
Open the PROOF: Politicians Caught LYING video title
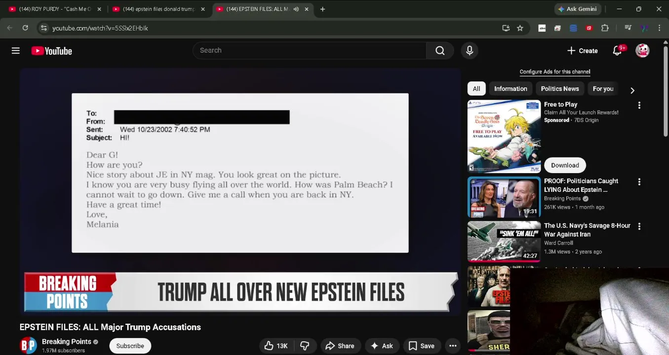(581, 185)
